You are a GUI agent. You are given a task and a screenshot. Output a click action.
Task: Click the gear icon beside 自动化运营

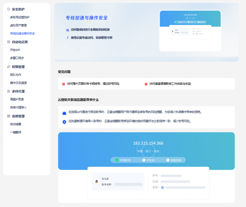pos(8,42)
